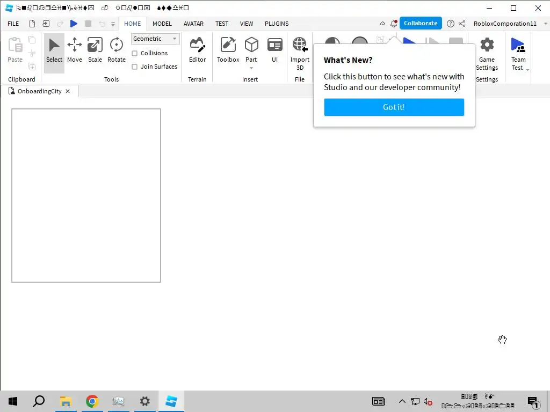Click the Stop square in quick access bar
Viewport: 550px width, 412px height.
point(88,24)
